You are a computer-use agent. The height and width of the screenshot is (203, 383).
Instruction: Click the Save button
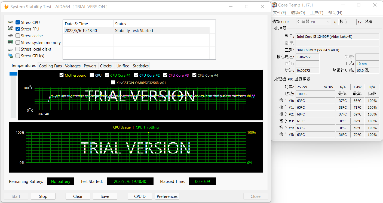pyautogui.click(x=105, y=196)
